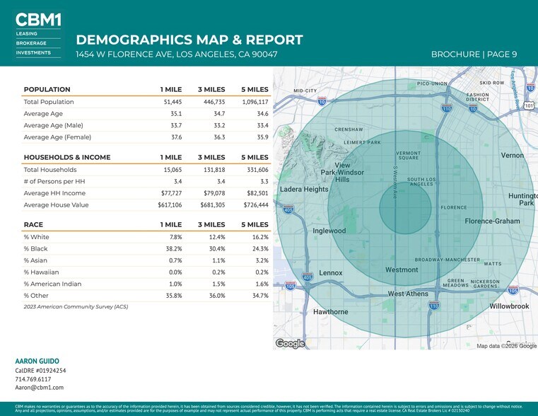The height and width of the screenshot is (416, 538).
Task: Click the Inglewood label on the map
Action: click(329, 231)
